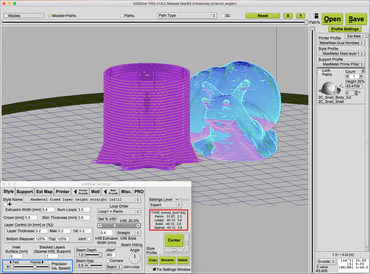Uncheck the Corners checkbox

[x=107, y=261]
